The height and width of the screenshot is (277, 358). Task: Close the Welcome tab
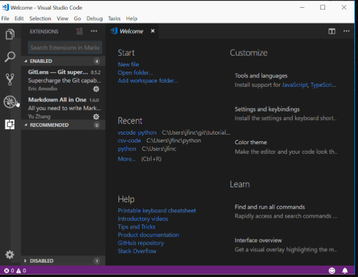tap(153, 31)
